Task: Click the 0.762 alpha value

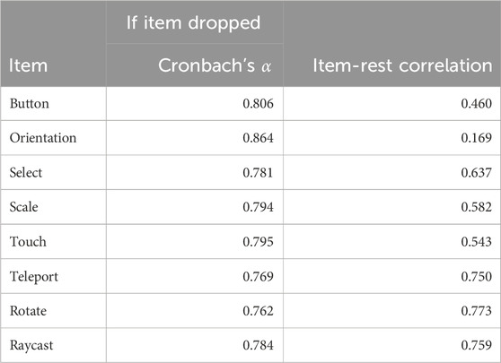Action: click(x=259, y=311)
